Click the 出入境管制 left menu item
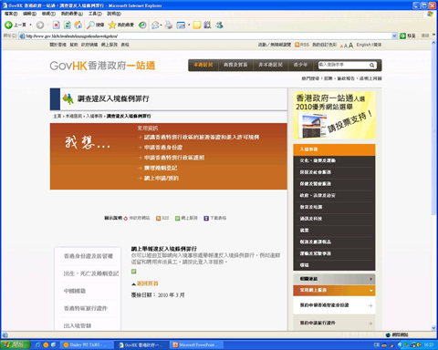 pyautogui.click(x=78, y=325)
